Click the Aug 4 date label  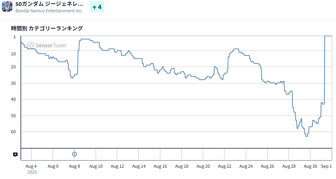pyautogui.click(x=31, y=166)
